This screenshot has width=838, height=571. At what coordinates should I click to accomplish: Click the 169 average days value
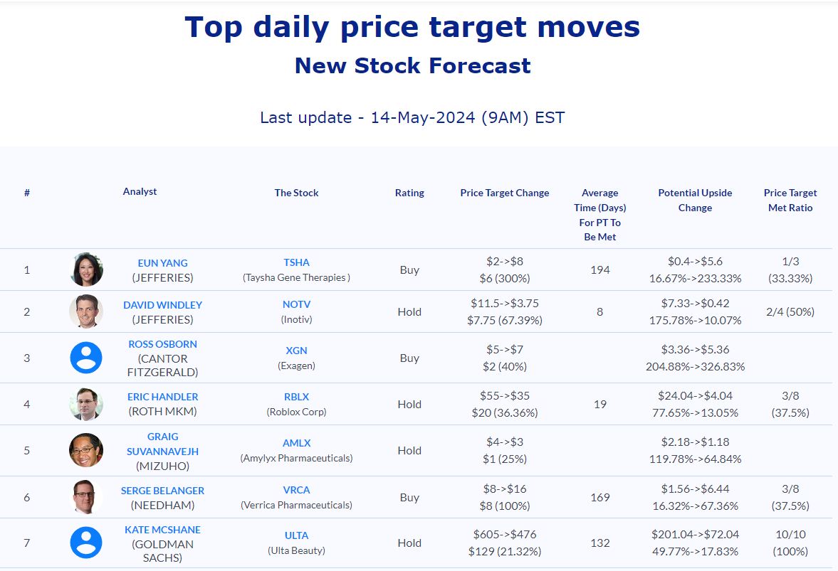click(599, 497)
